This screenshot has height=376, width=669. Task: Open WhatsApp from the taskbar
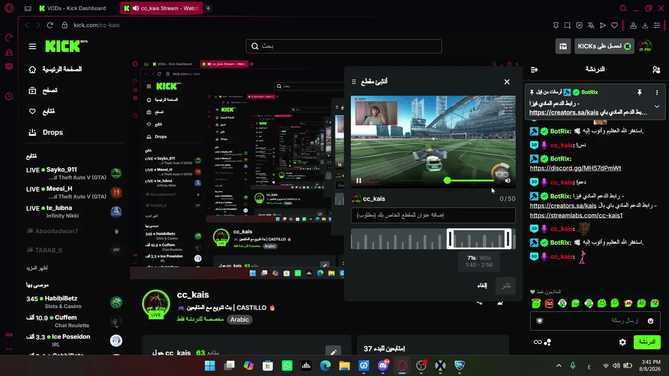tap(287, 366)
